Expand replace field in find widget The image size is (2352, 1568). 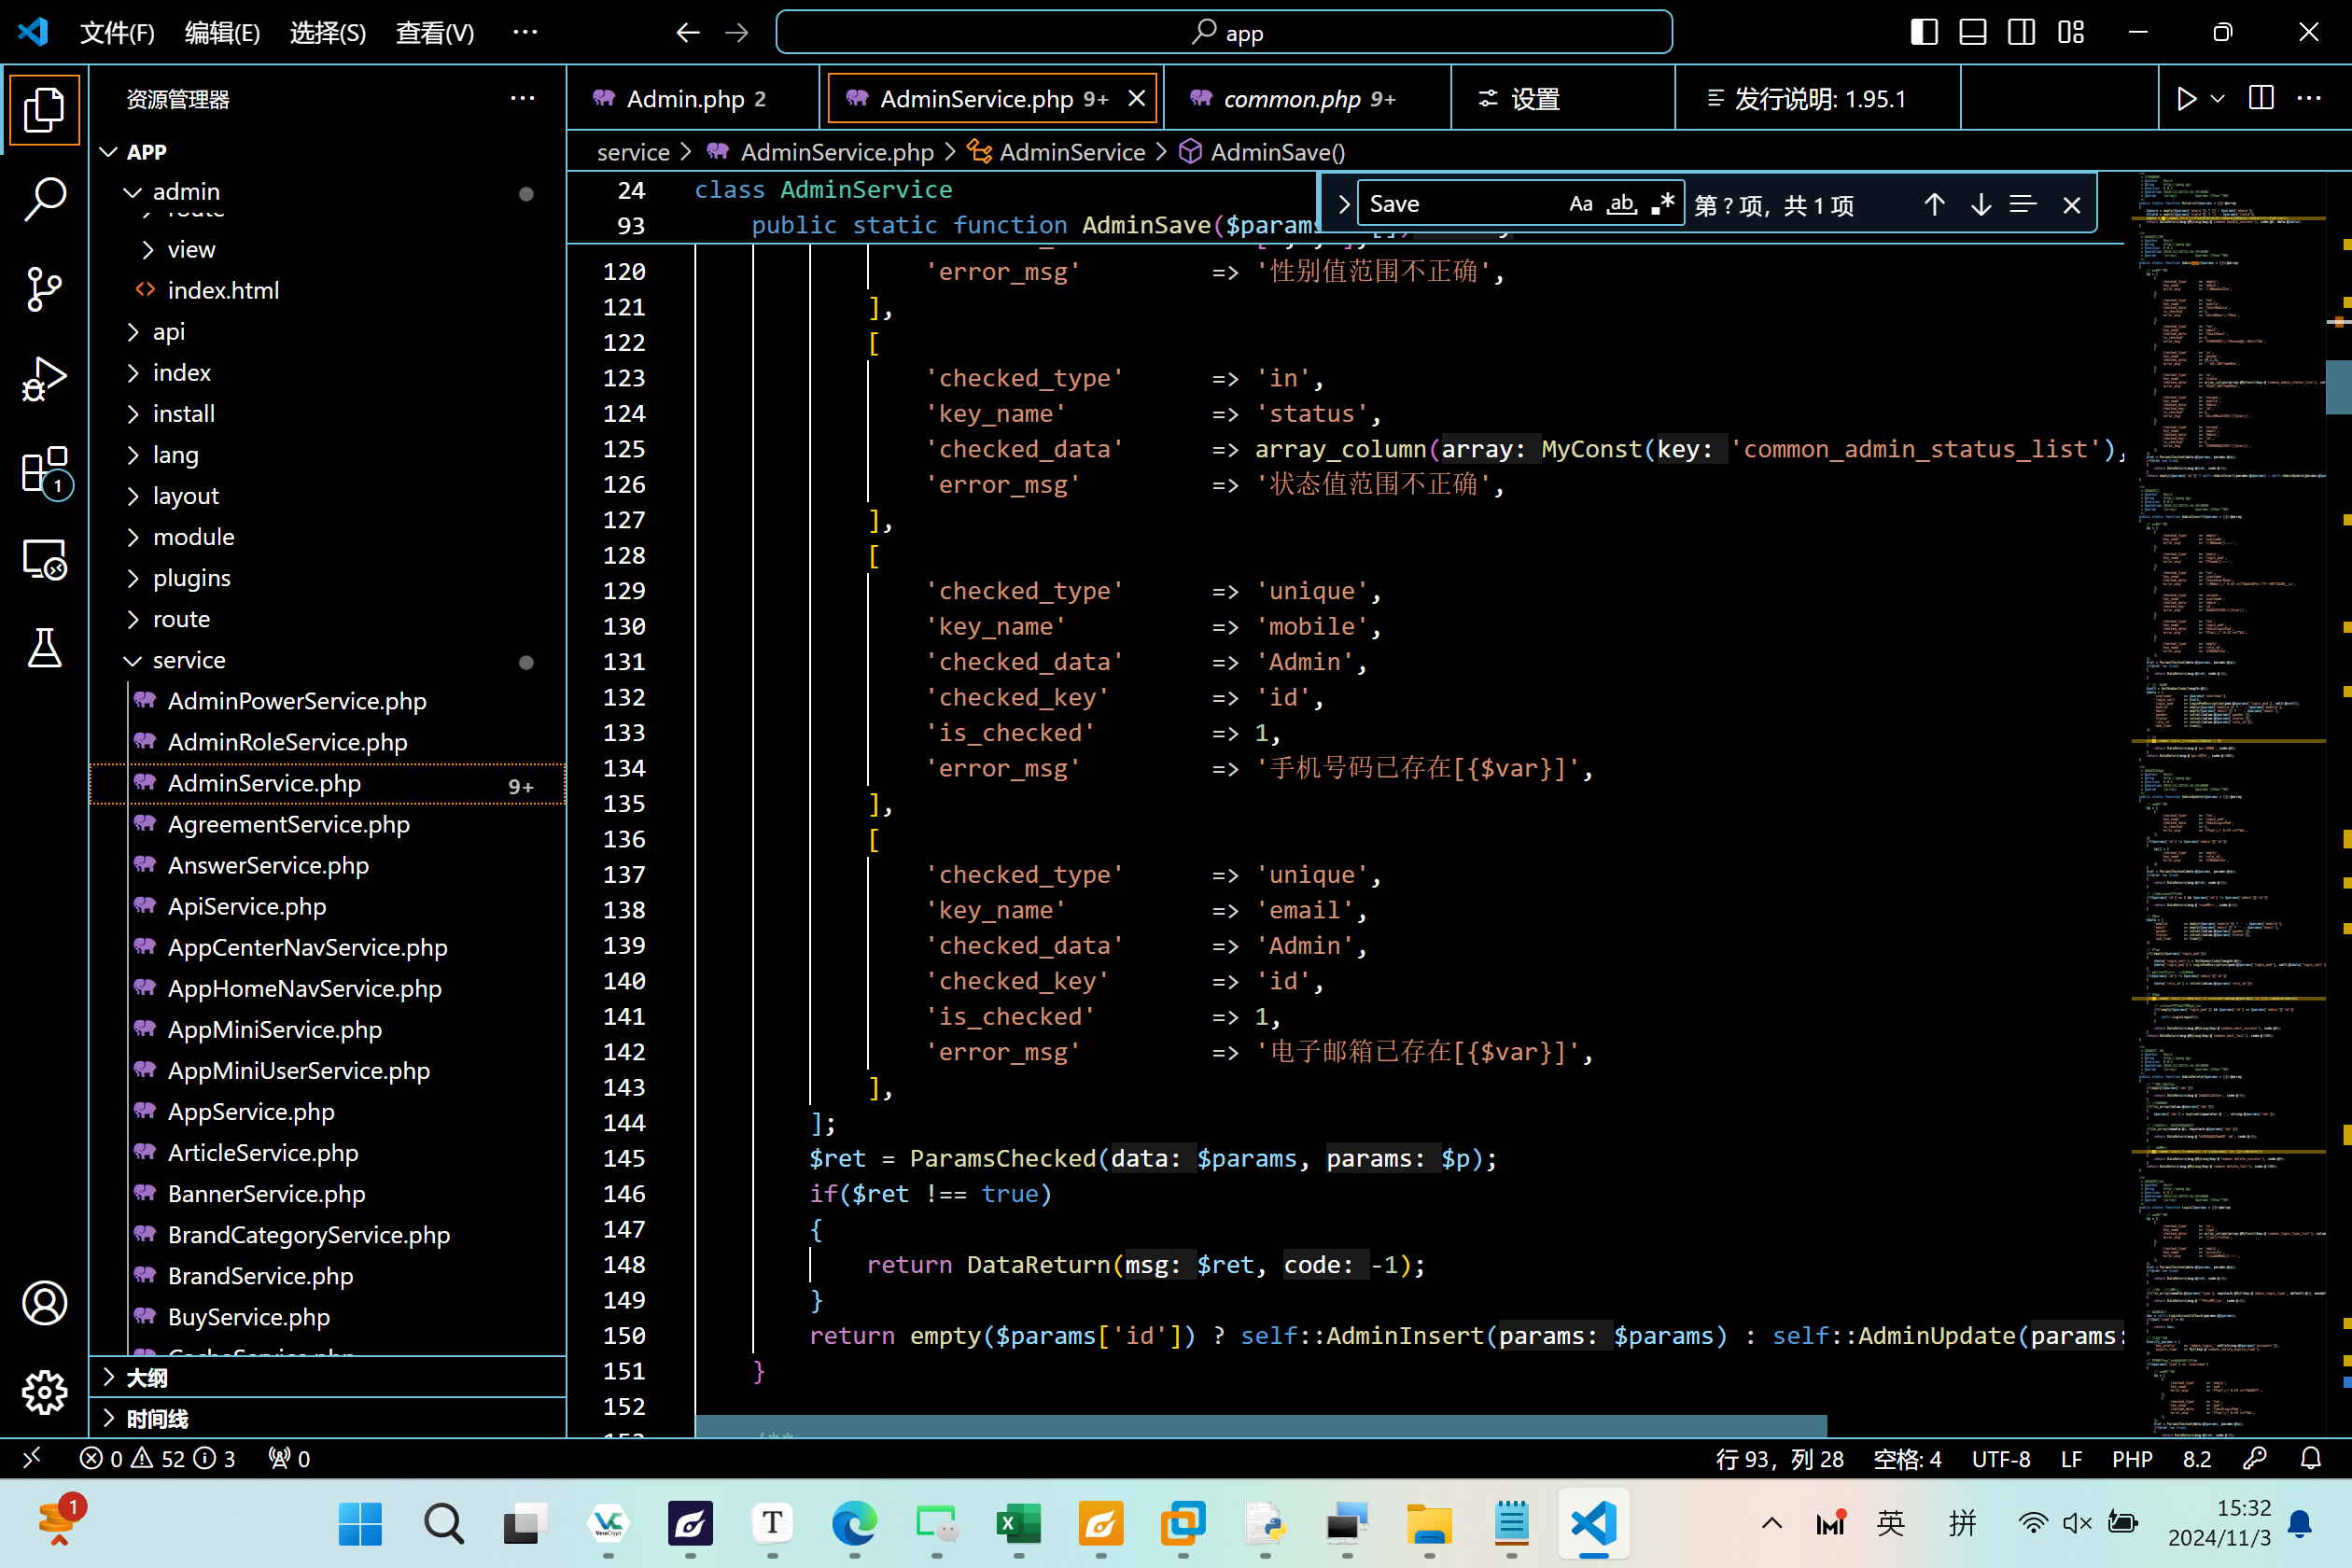click(1343, 204)
